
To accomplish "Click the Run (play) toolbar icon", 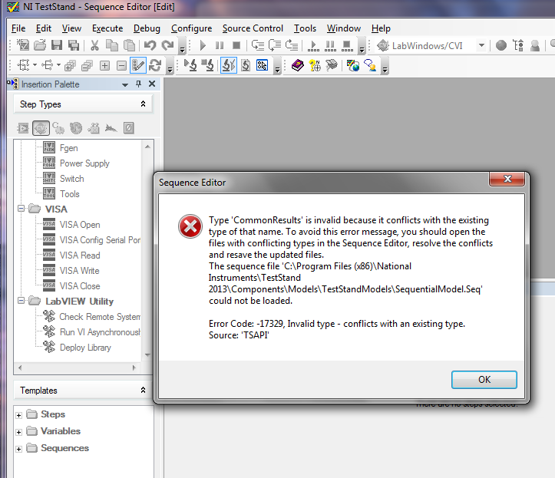I will tap(203, 45).
